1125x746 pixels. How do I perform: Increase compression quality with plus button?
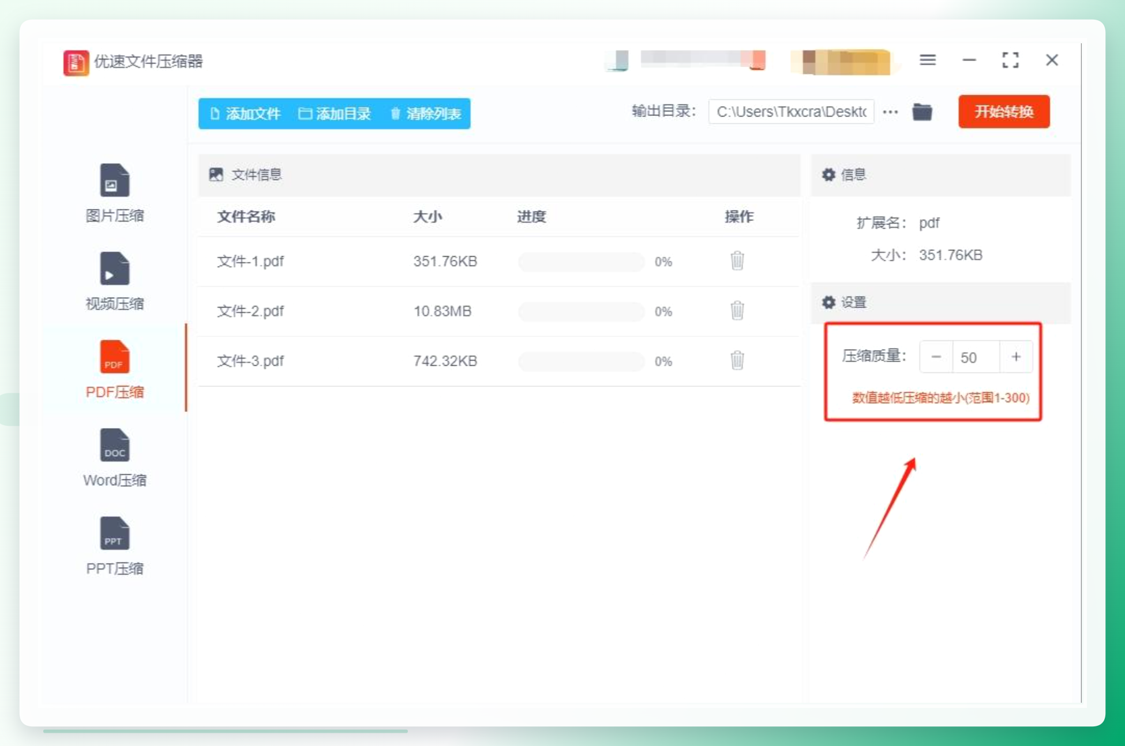tap(1016, 357)
